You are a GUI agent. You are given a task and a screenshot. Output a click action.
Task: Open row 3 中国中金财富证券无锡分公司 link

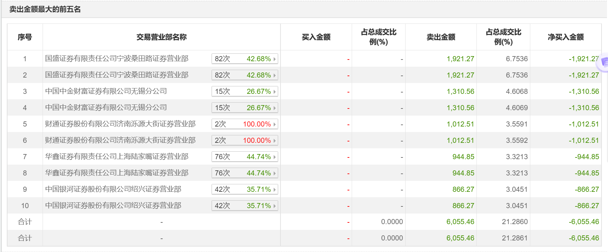[x=106, y=91]
